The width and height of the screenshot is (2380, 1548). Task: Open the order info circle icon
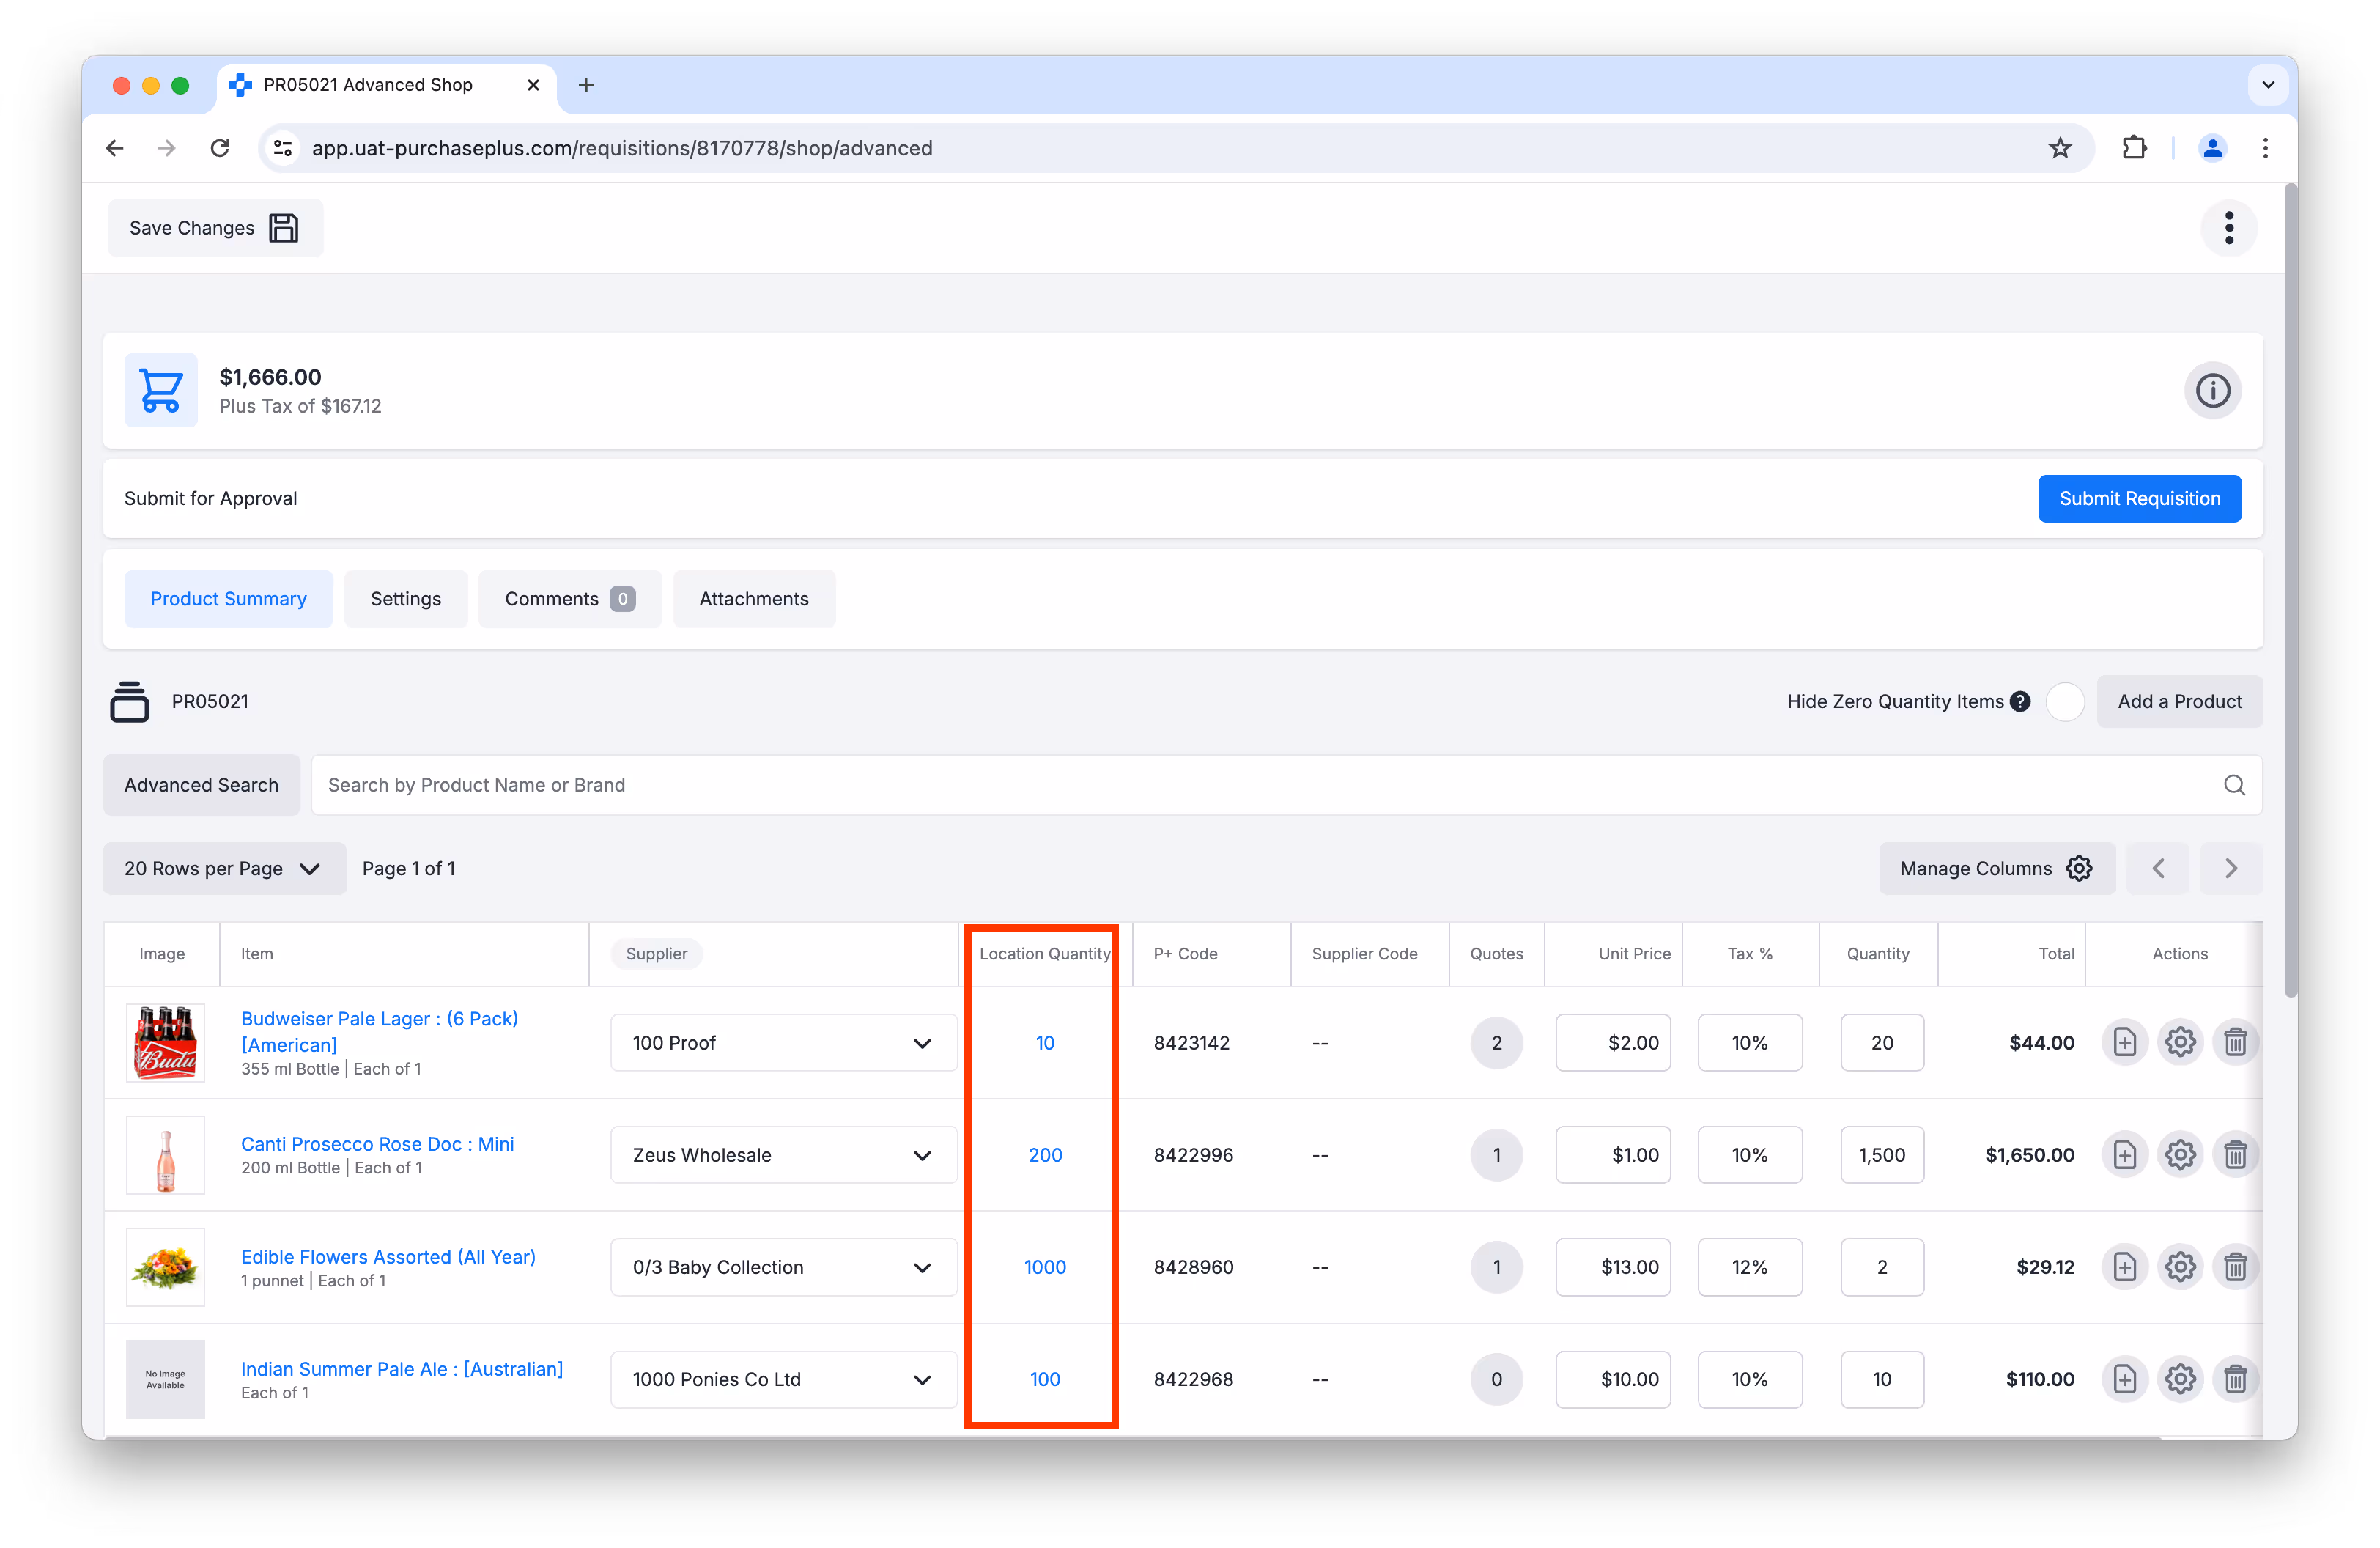[2212, 390]
